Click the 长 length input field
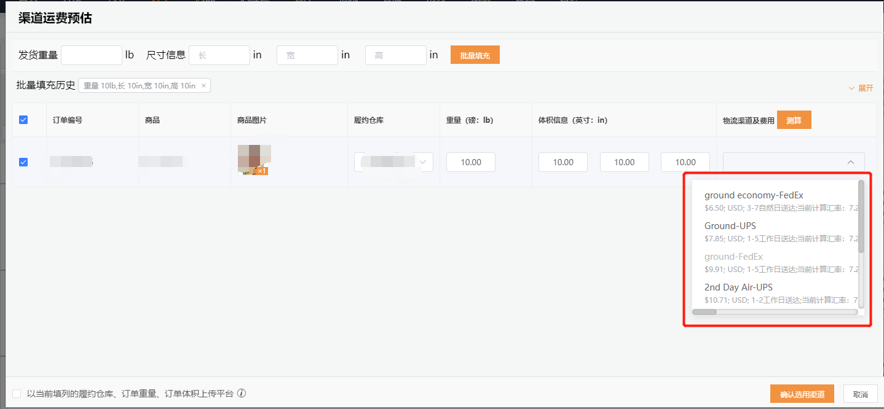Viewport: 884px width, 409px height. pos(219,55)
